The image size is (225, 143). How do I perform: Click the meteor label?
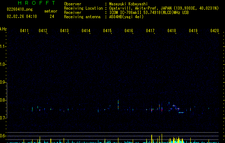coord(51,11)
